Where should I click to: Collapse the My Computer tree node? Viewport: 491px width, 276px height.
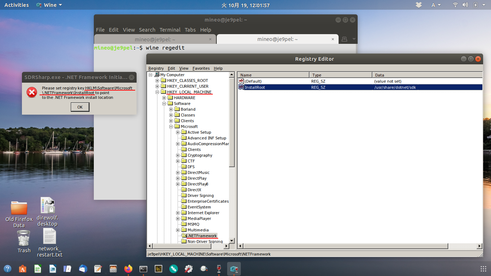point(151,75)
